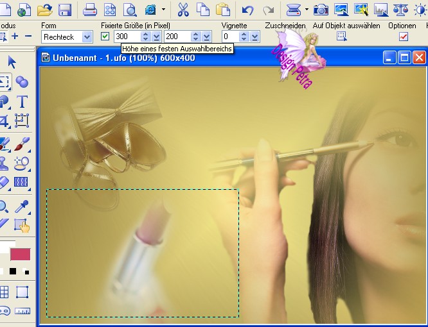The image size is (428, 327).
Task: Expand the browser icon dropdown arrow
Action: pyautogui.click(x=163, y=9)
